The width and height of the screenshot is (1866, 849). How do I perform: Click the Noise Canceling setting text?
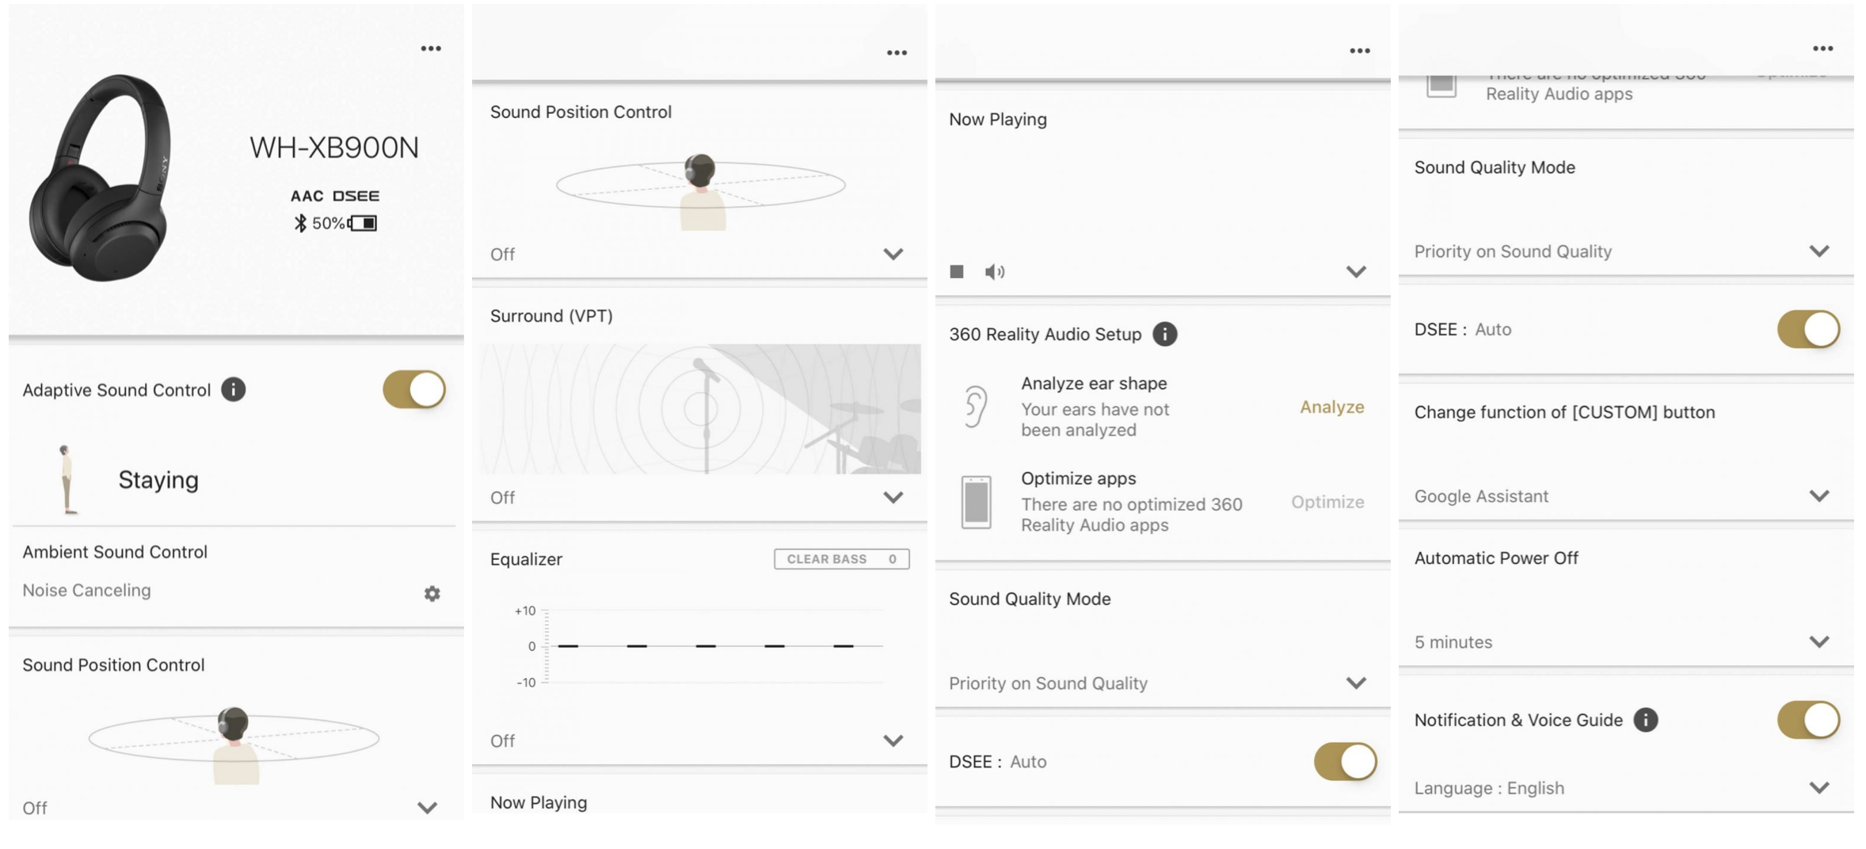point(86,591)
